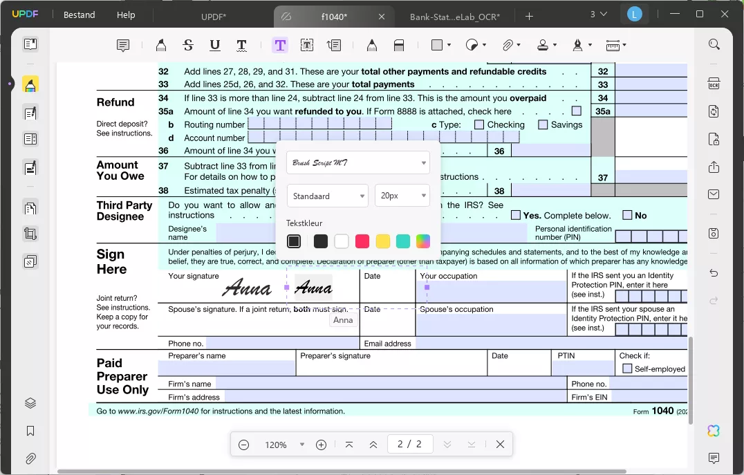
Task: Tick the Form 8888 checkbox on line 35a
Action: tap(577, 111)
